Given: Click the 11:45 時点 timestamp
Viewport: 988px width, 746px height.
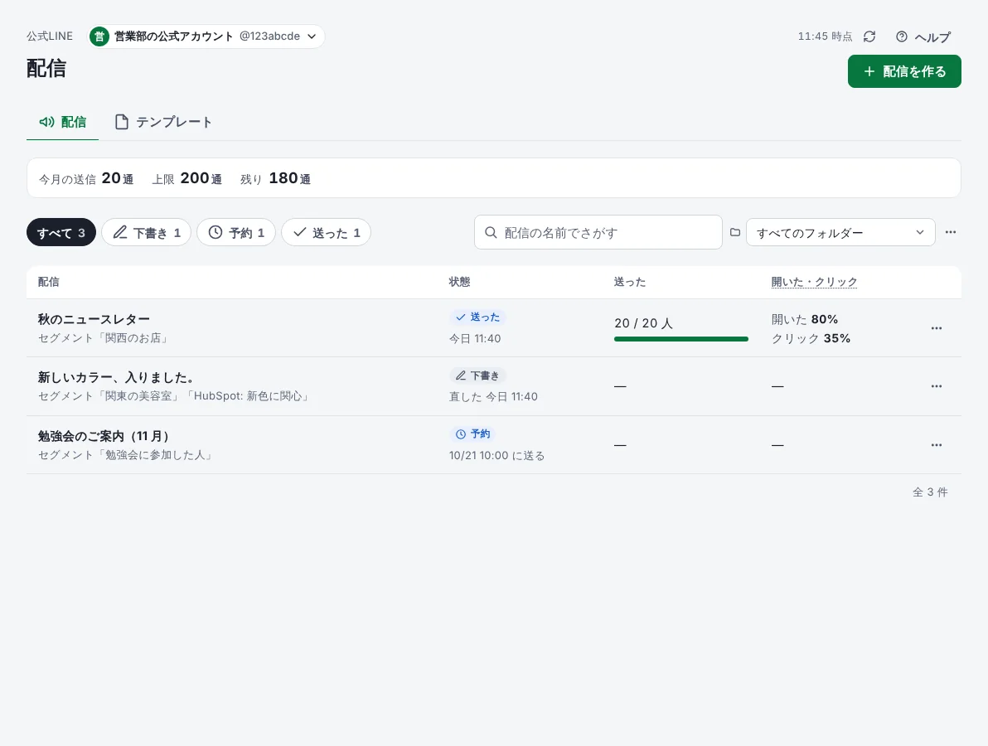Looking at the screenshot, I should [825, 36].
